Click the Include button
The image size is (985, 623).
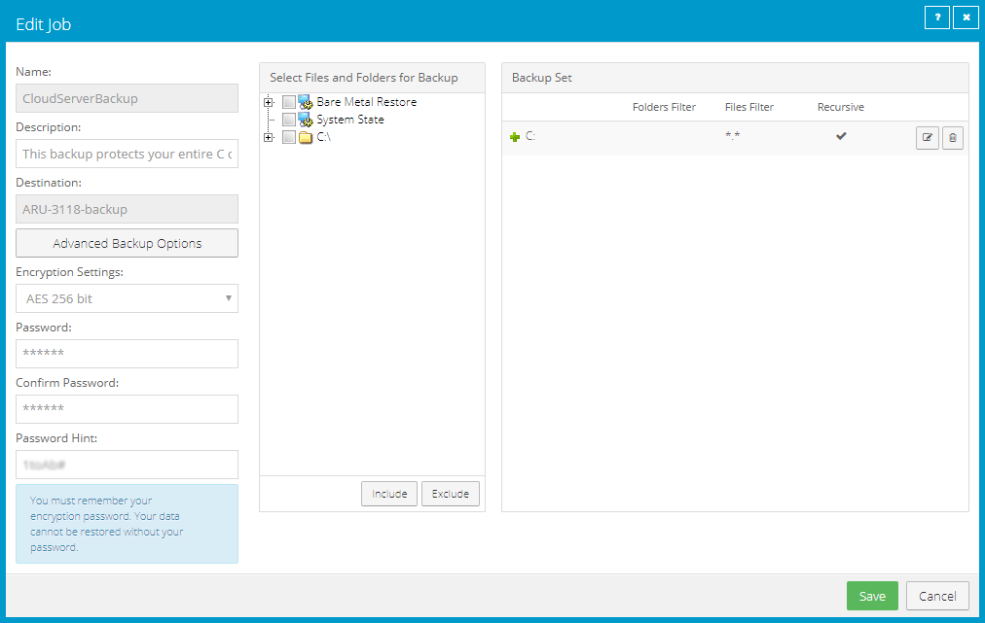pyautogui.click(x=389, y=494)
